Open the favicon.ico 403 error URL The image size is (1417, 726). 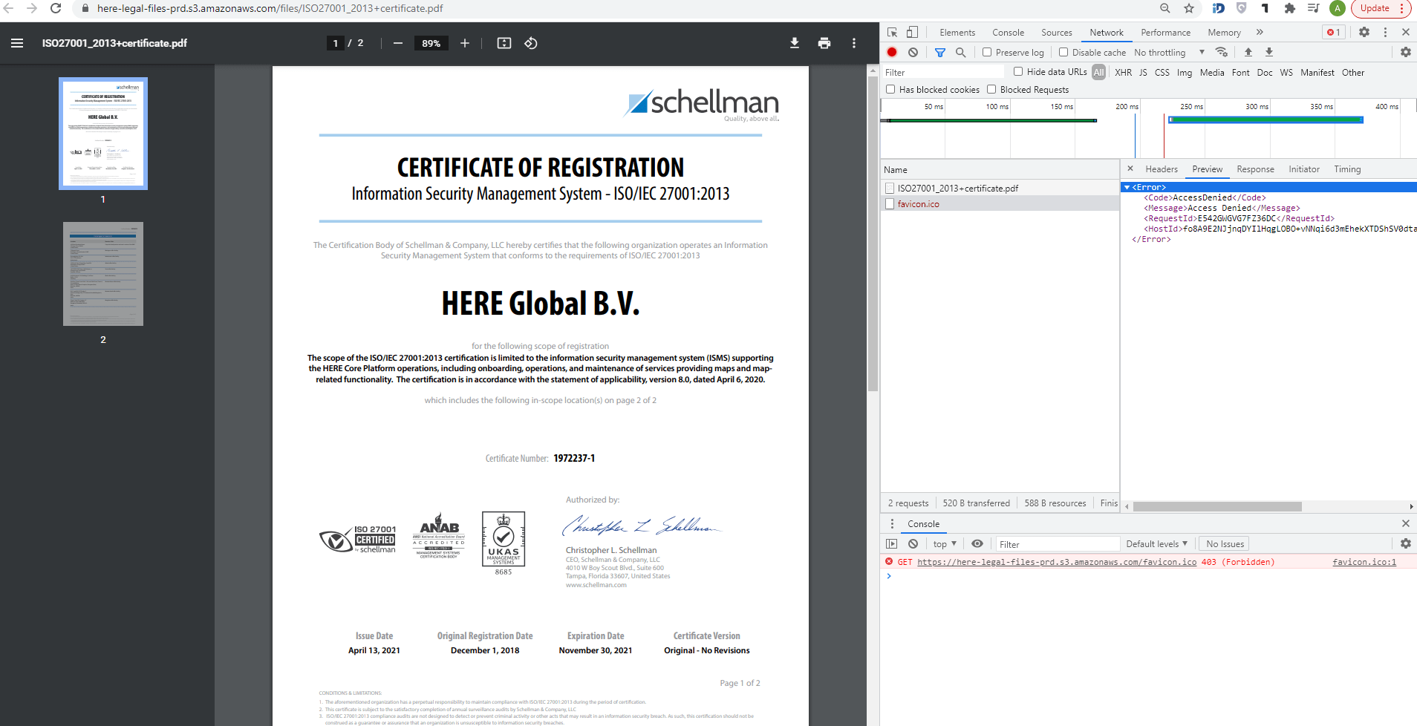tap(1057, 562)
